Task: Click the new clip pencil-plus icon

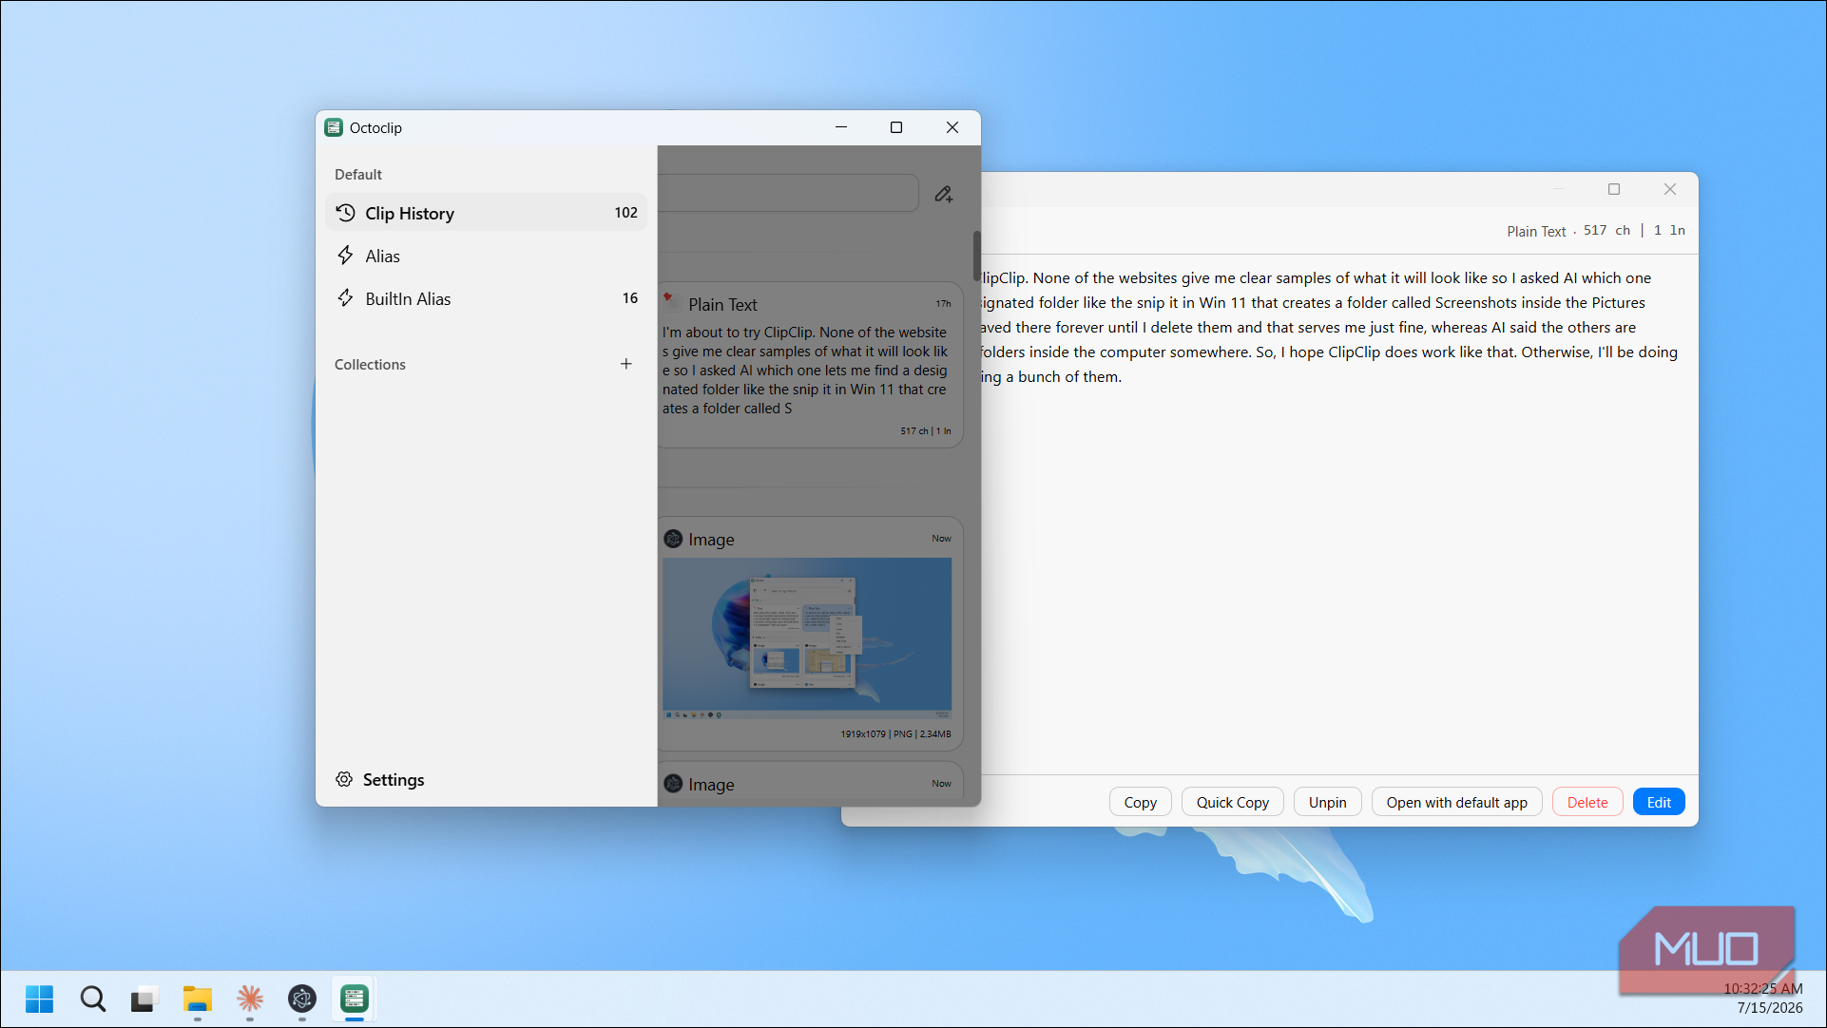Action: coord(943,194)
